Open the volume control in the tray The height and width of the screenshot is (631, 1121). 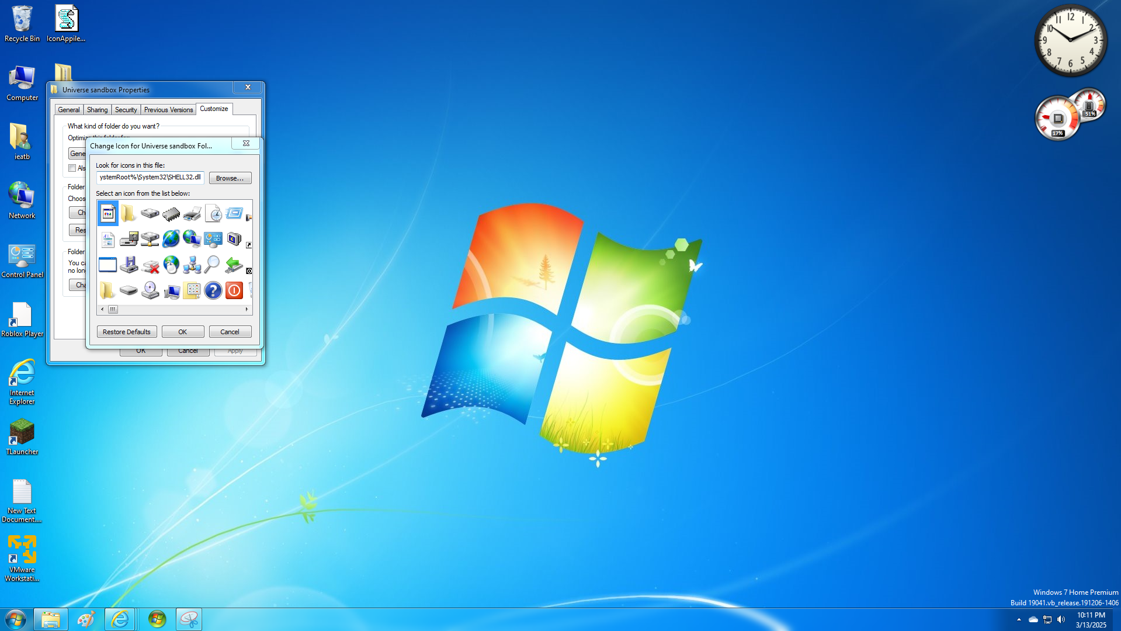[x=1061, y=619]
